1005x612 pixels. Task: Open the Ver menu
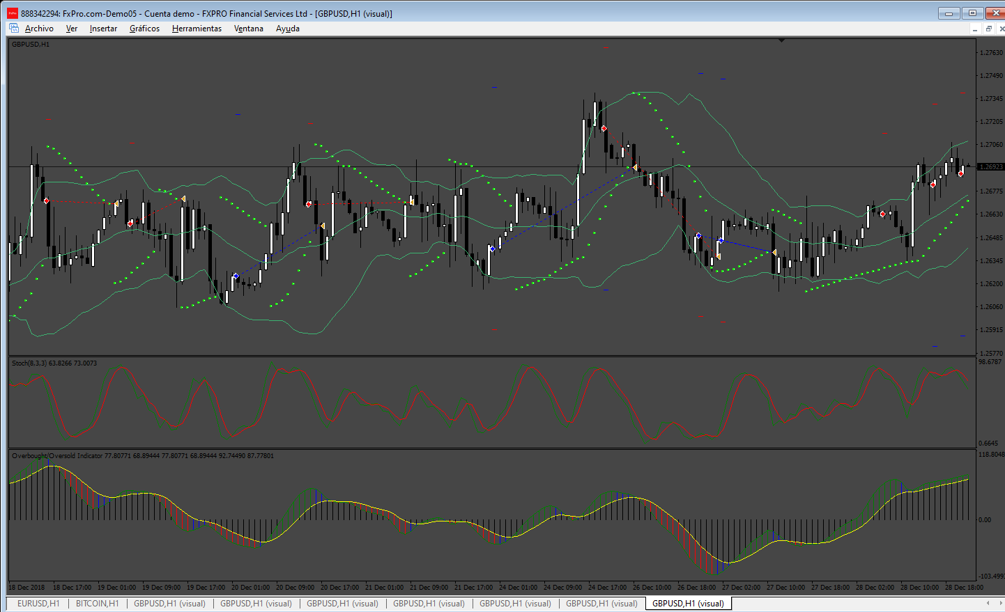coord(72,29)
